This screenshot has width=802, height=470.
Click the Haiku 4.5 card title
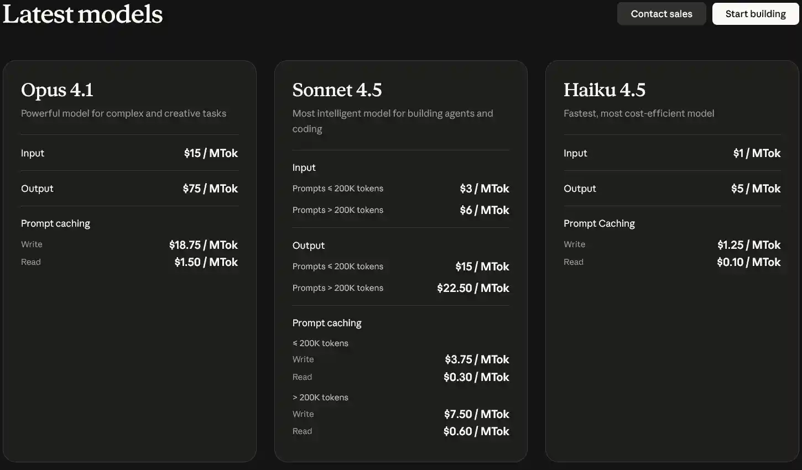604,90
